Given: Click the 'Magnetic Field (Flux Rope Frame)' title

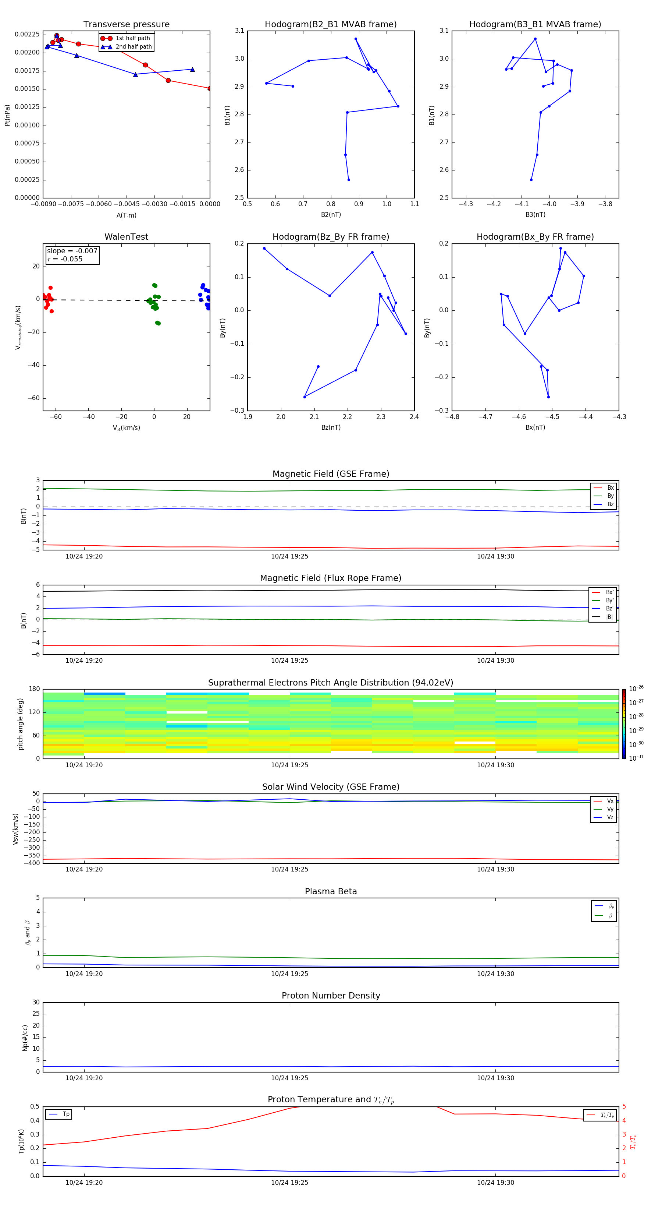Looking at the screenshot, I should (x=331, y=578).
